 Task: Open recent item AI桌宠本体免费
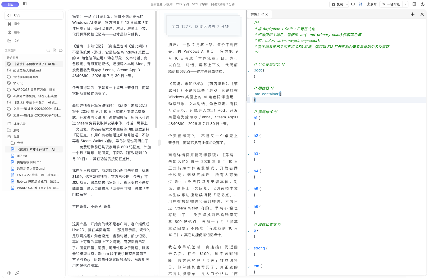[34, 96]
